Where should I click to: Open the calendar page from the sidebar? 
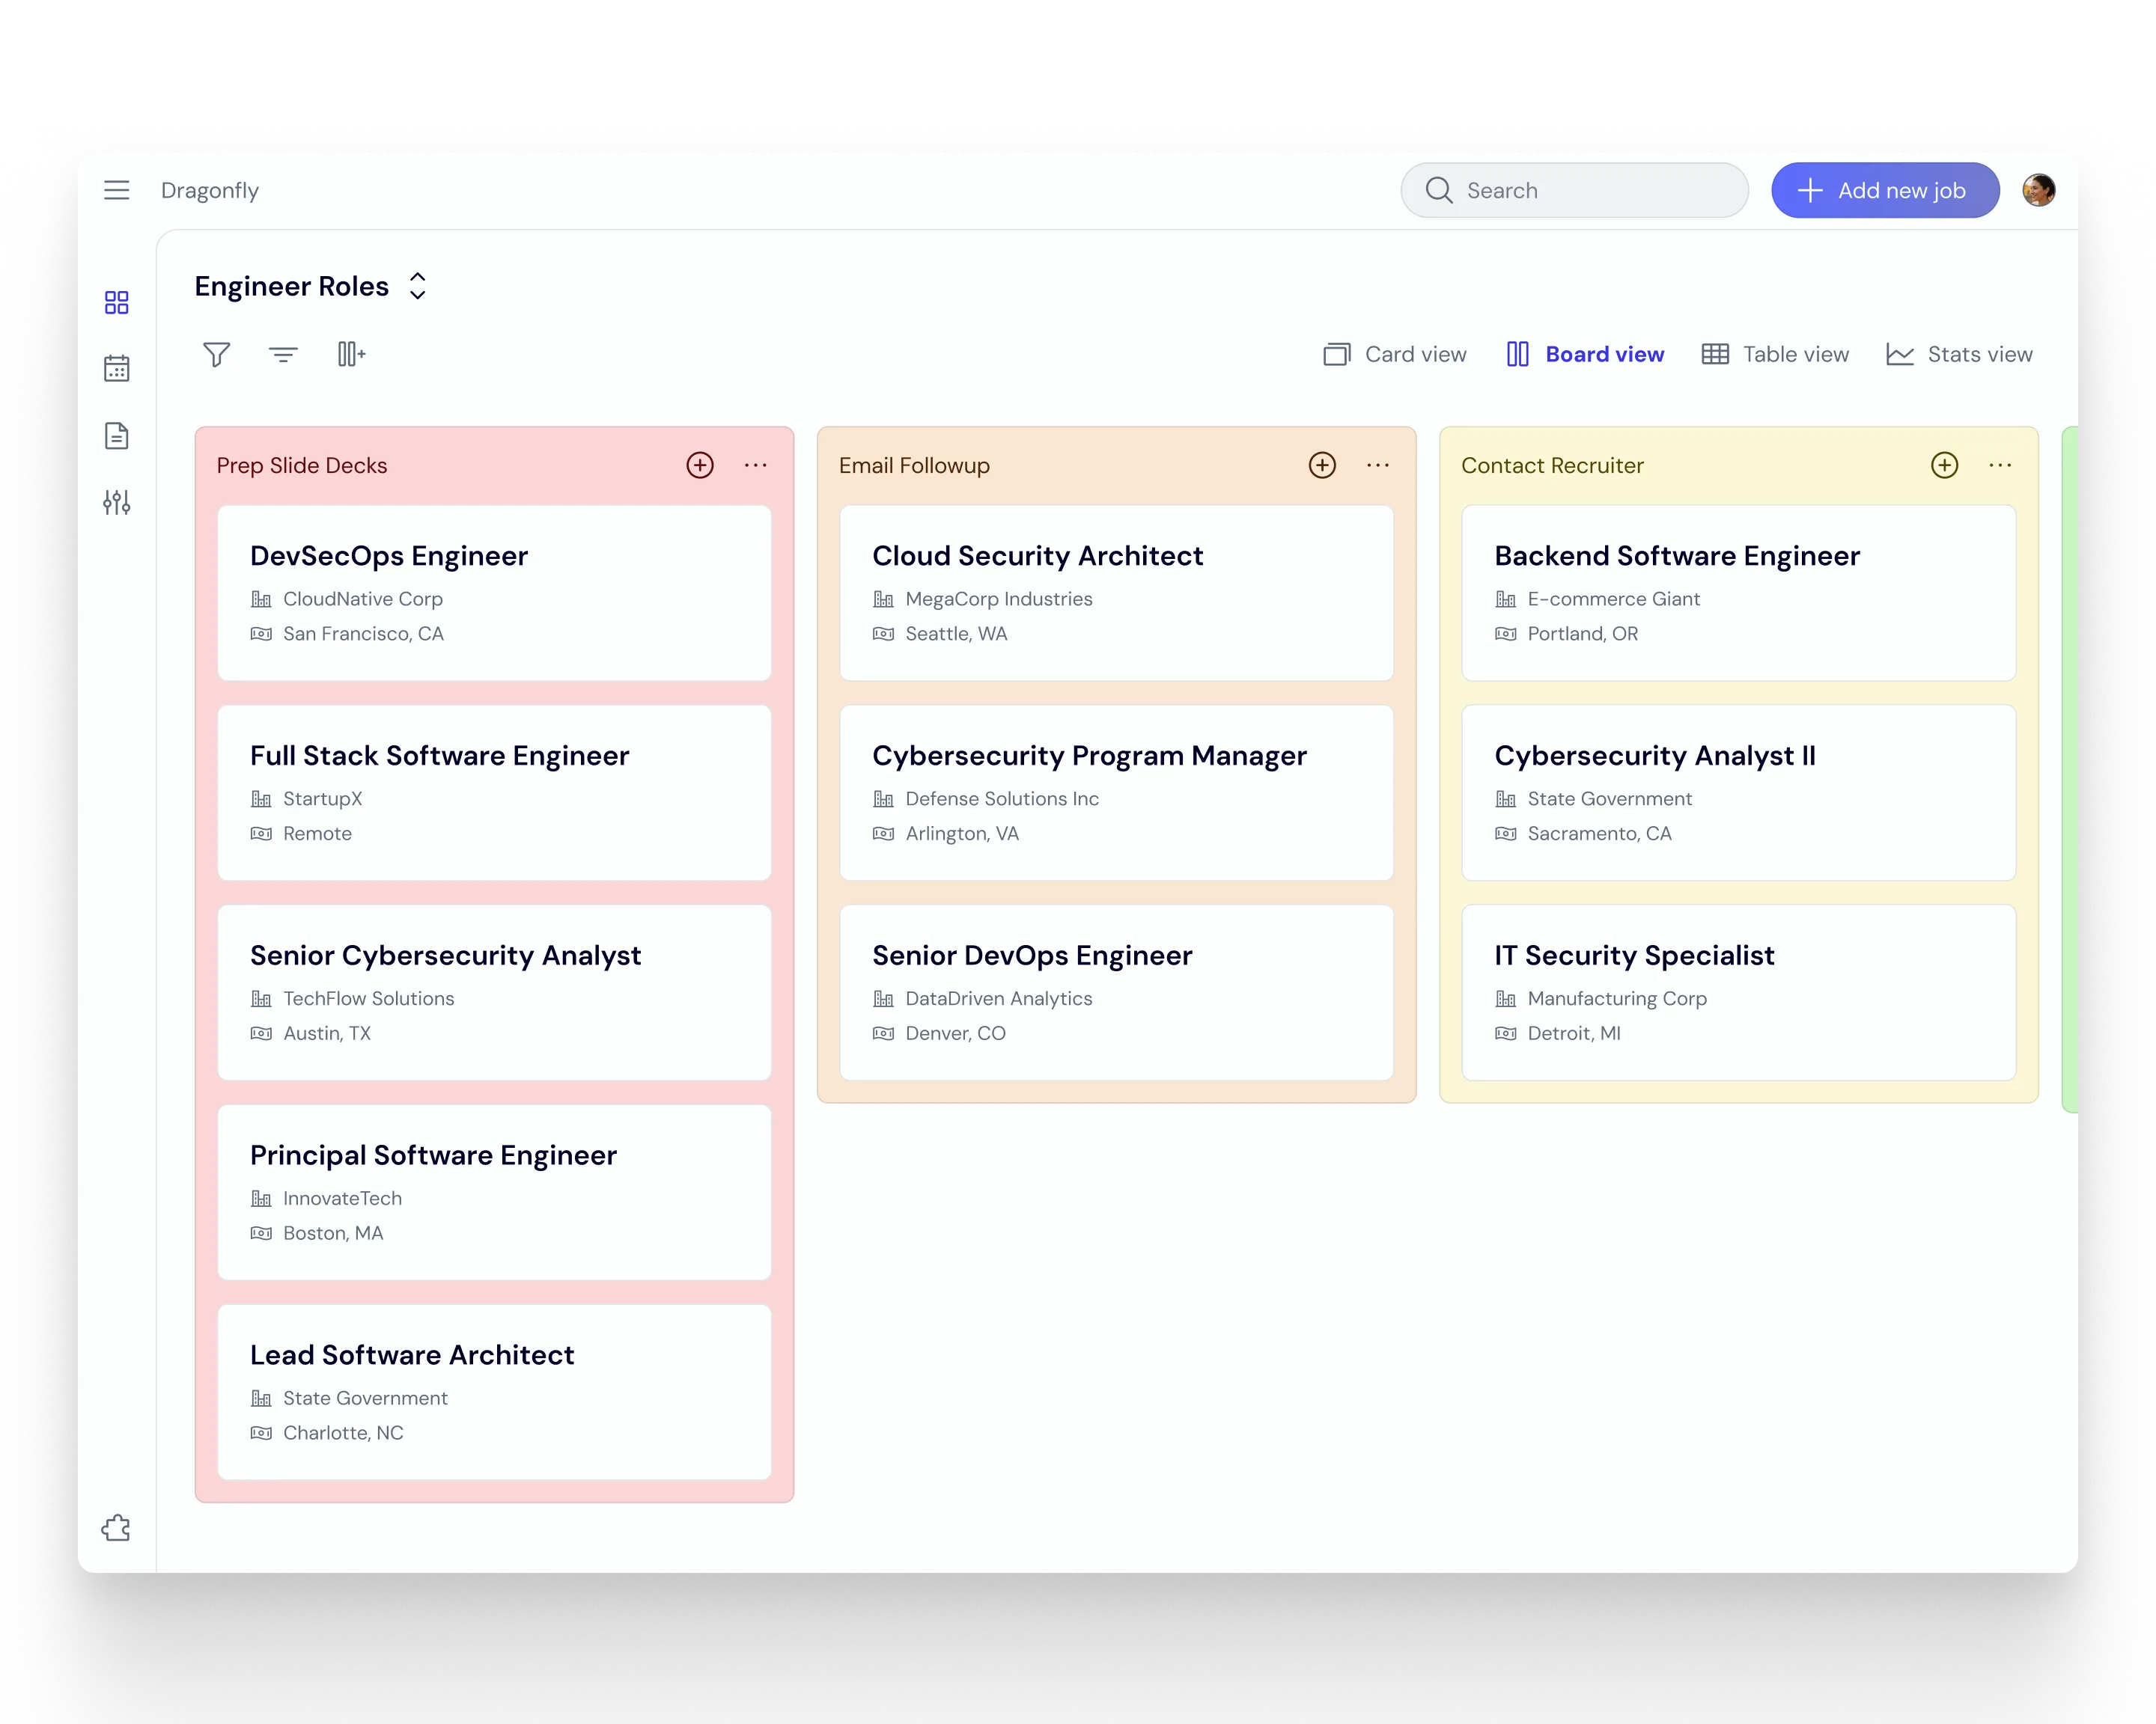tap(117, 369)
